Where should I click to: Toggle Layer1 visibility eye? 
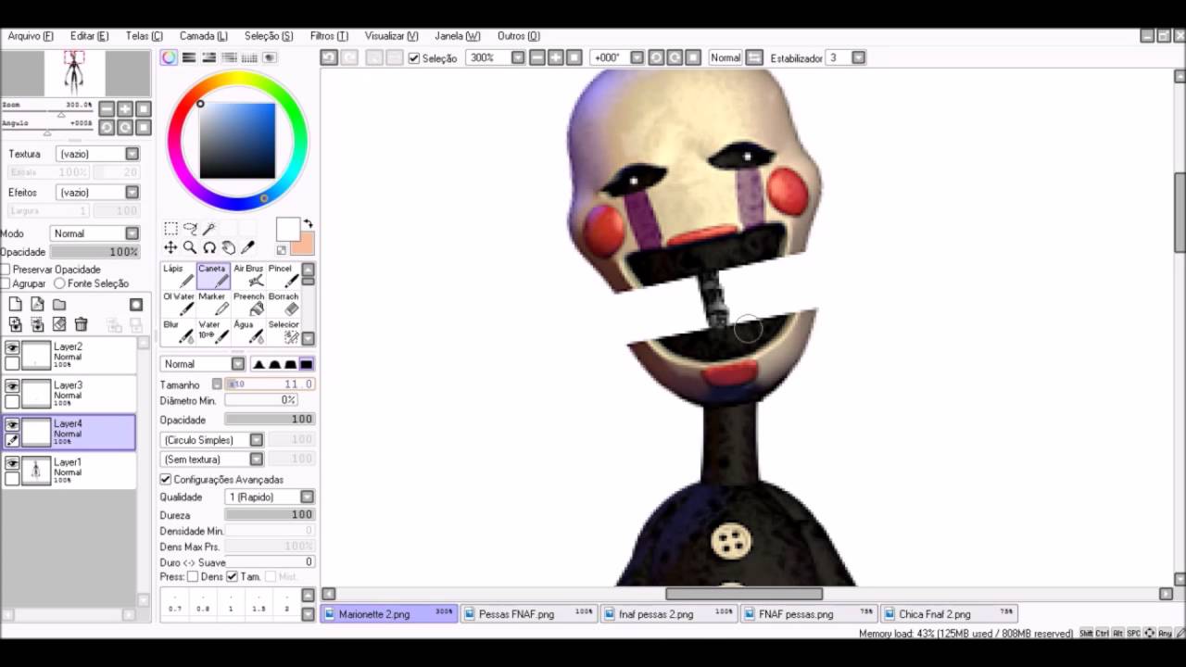tap(12, 463)
